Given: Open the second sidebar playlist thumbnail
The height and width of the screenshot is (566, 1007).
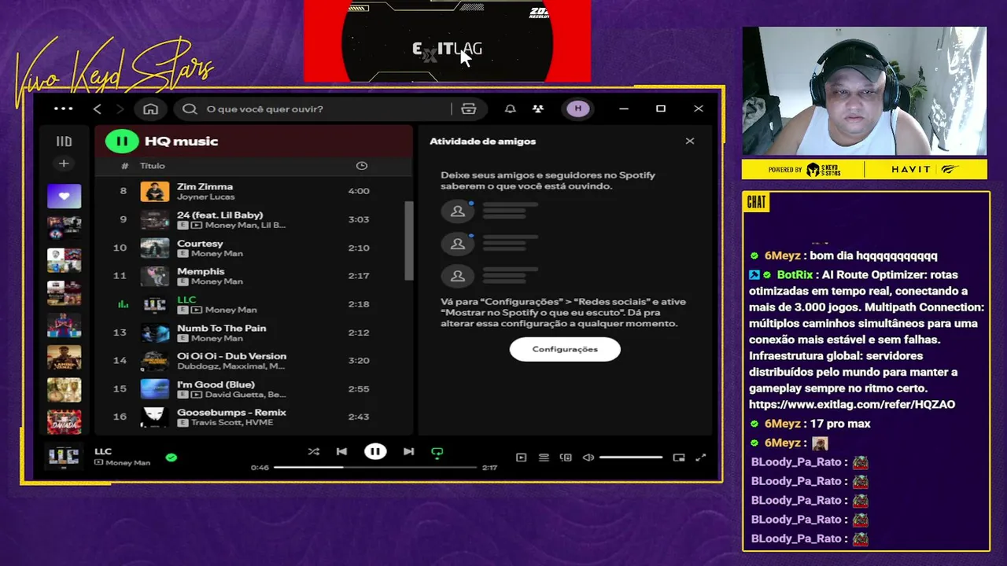Looking at the screenshot, I should tap(64, 227).
